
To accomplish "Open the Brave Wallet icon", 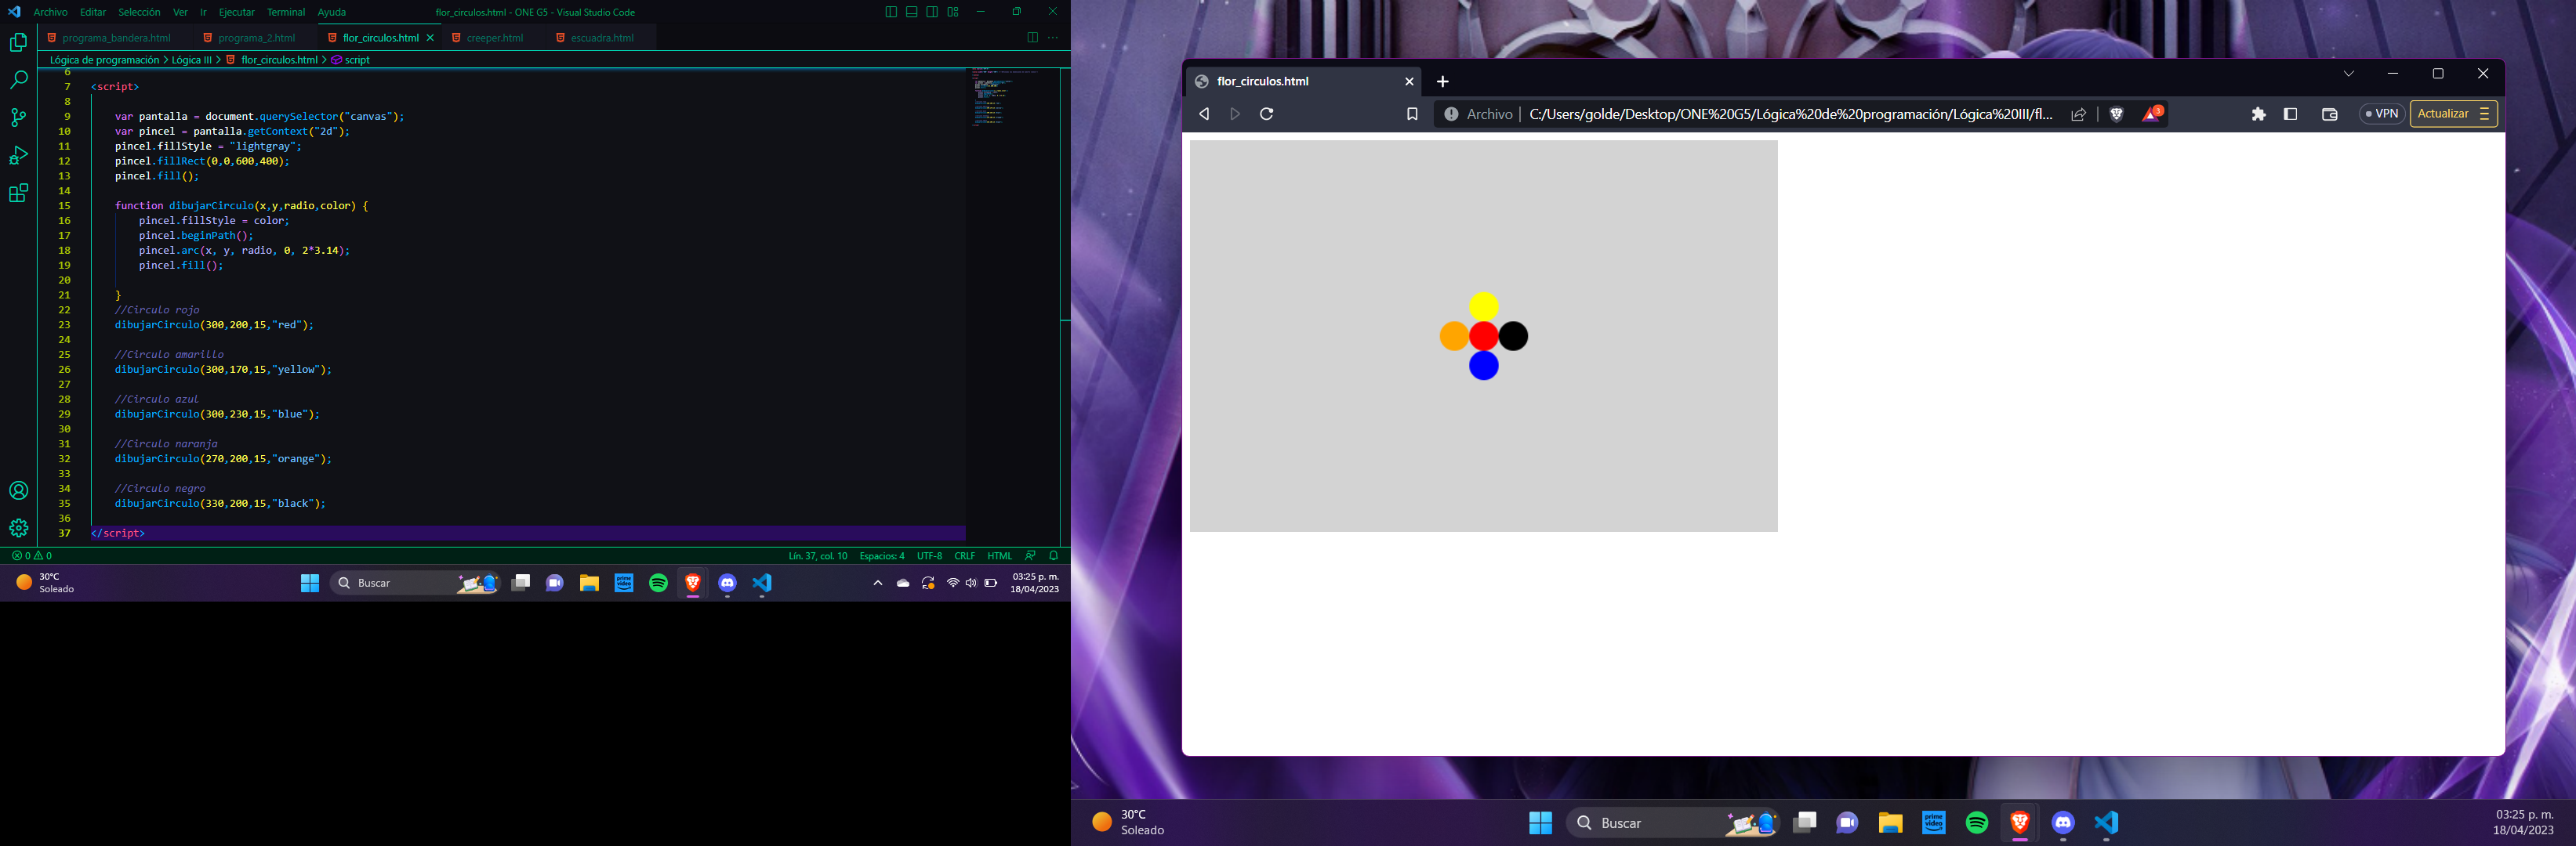I will (2329, 114).
